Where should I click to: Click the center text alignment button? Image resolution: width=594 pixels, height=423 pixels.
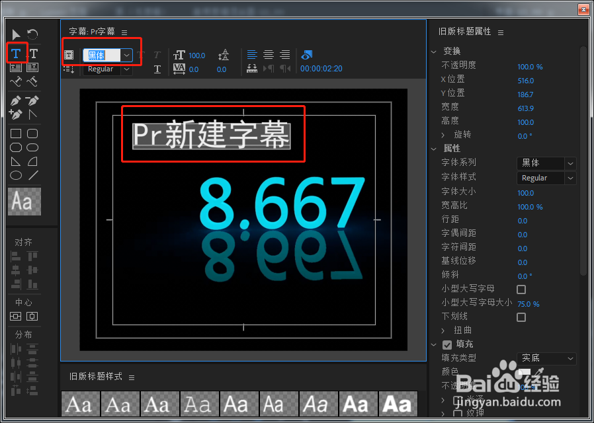267,53
